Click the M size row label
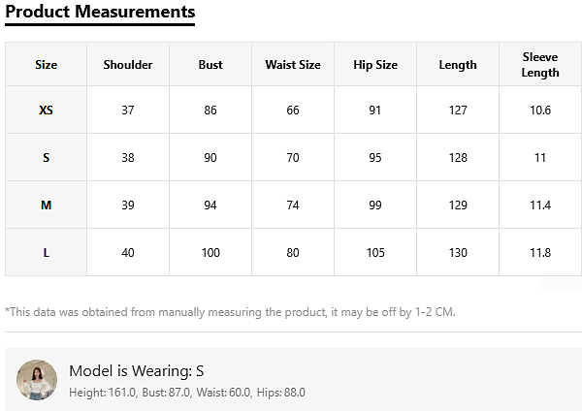Viewport: 582px width, 411px height. coord(46,205)
